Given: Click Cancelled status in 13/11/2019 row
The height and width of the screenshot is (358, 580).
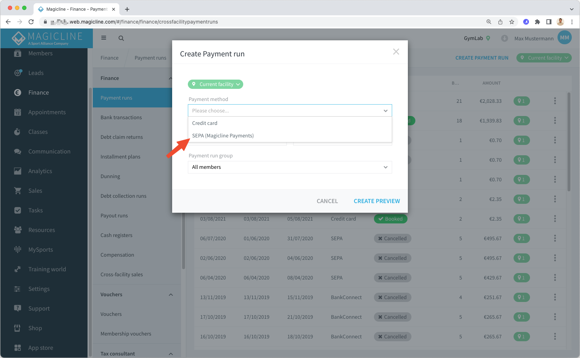Looking at the screenshot, I should tap(392, 297).
